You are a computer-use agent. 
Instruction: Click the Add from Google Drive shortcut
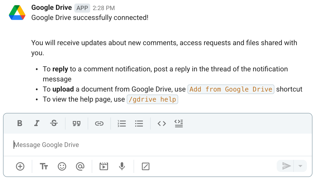[231, 89]
